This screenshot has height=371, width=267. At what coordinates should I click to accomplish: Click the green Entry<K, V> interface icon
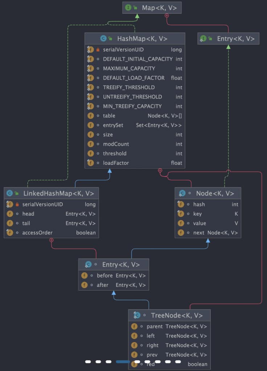click(x=203, y=39)
